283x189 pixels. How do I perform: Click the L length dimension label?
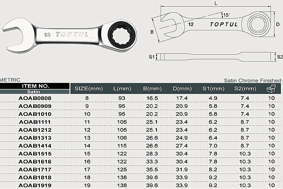tap(215, 4)
